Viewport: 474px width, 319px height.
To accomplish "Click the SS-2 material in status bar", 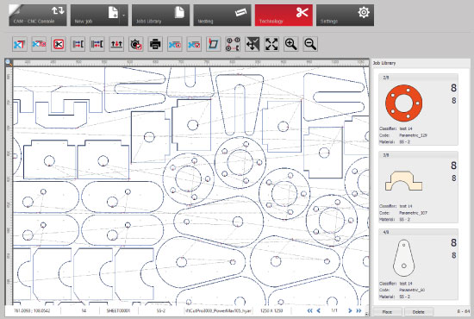I will 161,310.
